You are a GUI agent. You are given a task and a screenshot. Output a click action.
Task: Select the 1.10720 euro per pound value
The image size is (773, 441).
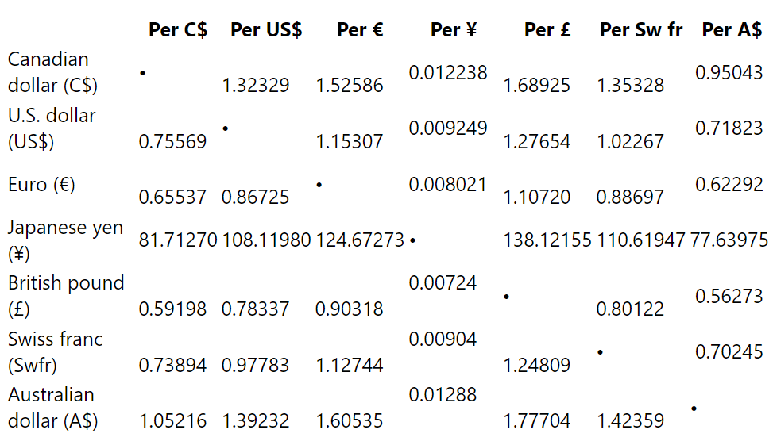pyautogui.click(x=537, y=197)
